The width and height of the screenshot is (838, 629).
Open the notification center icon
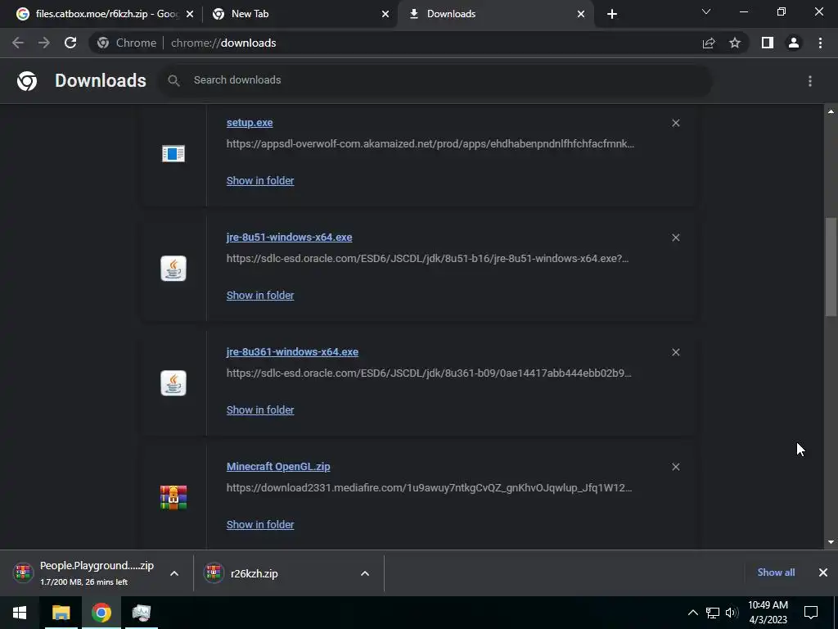tap(811, 613)
